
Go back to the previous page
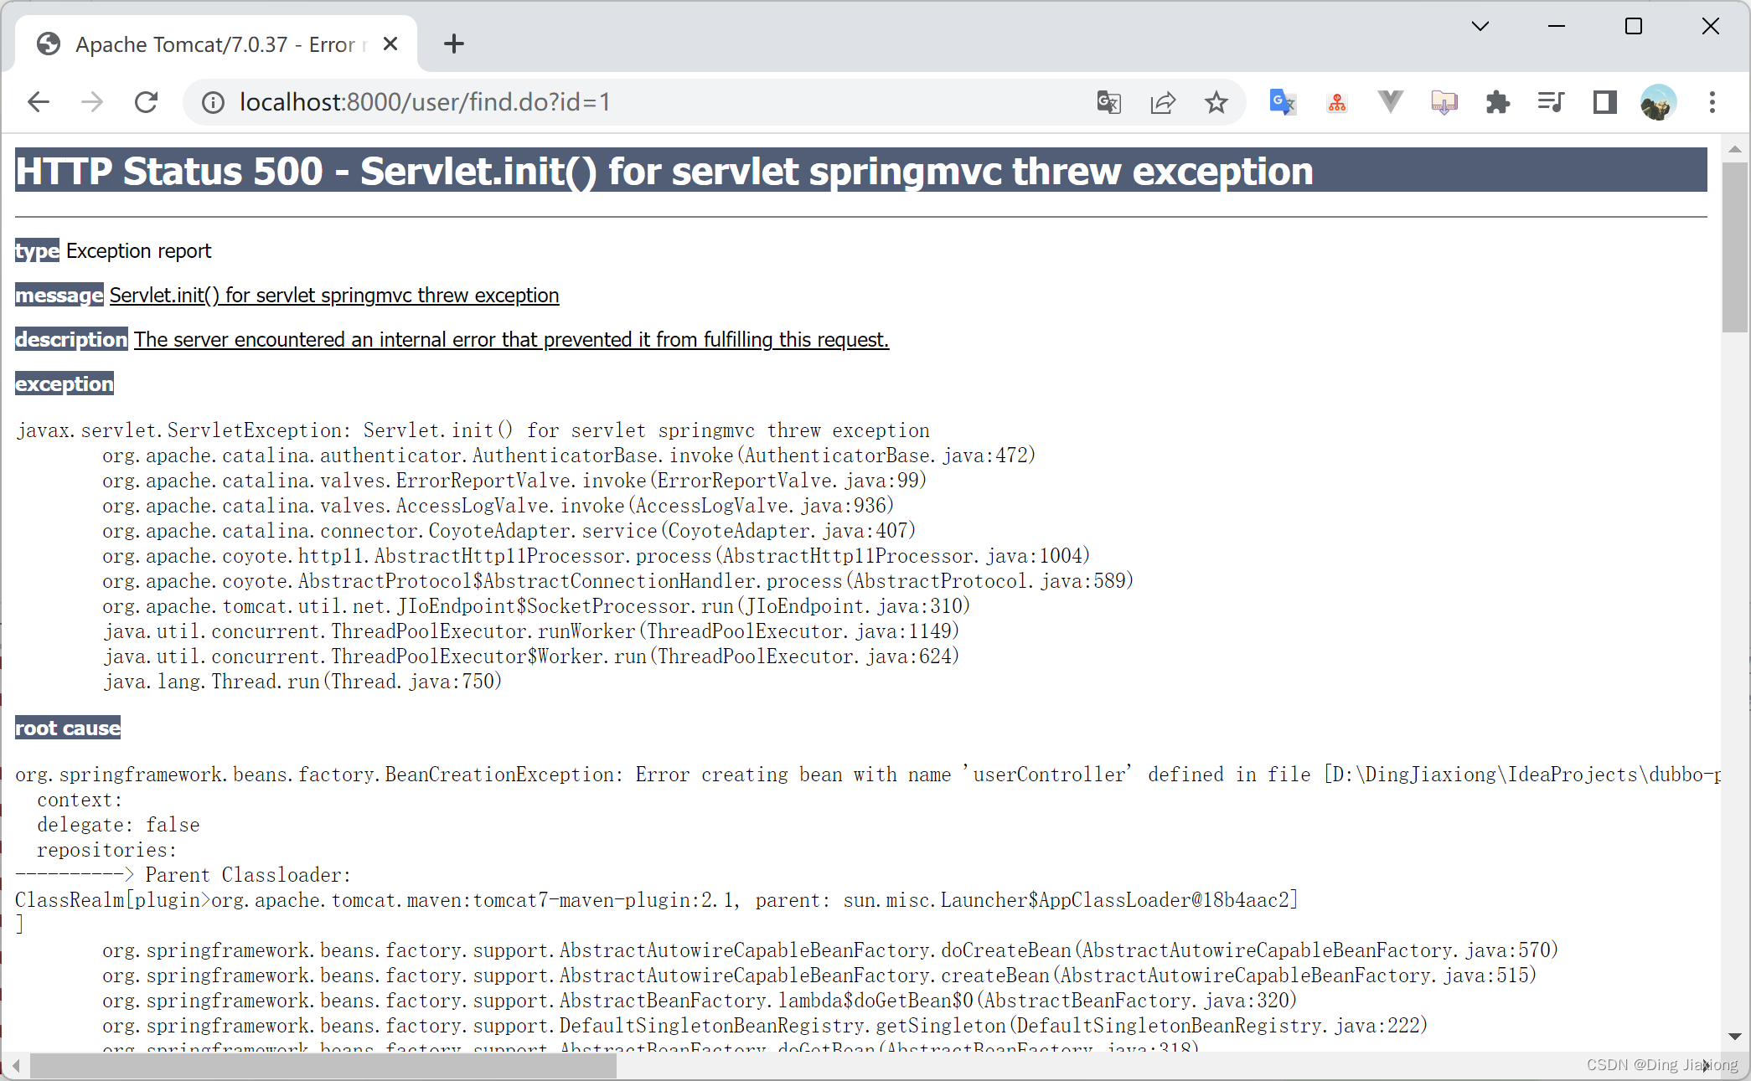(x=39, y=102)
